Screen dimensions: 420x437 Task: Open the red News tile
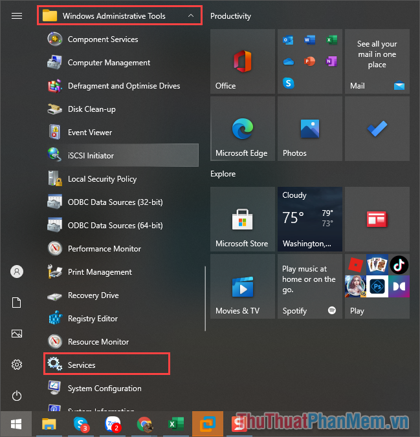[377, 219]
